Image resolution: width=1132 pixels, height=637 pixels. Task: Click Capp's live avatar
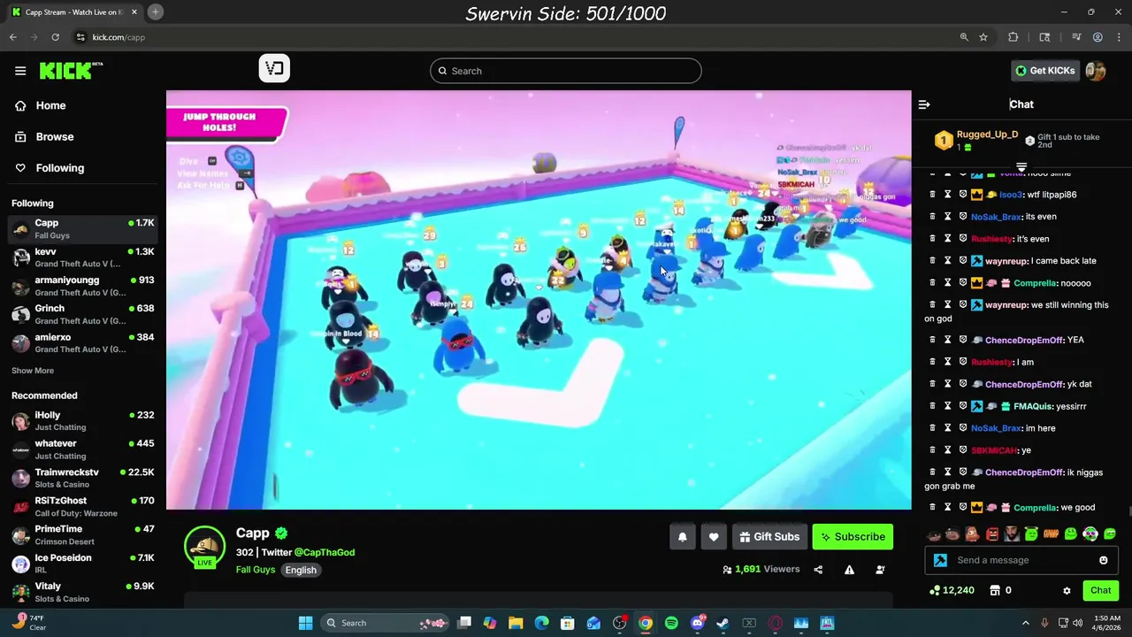click(204, 546)
